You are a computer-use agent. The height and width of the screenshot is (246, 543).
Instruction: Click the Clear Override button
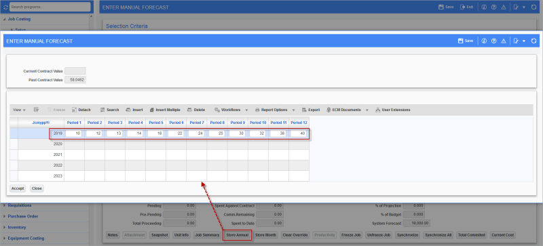295,235
